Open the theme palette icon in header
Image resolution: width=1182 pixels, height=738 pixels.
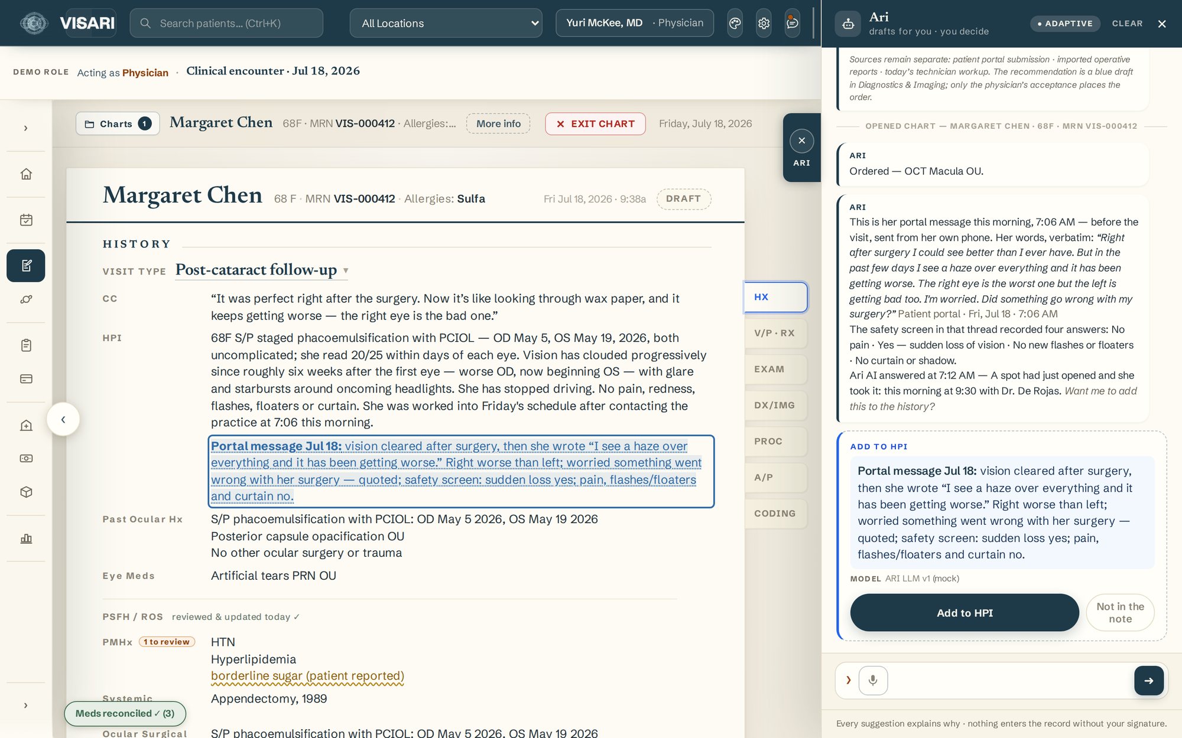click(x=735, y=23)
